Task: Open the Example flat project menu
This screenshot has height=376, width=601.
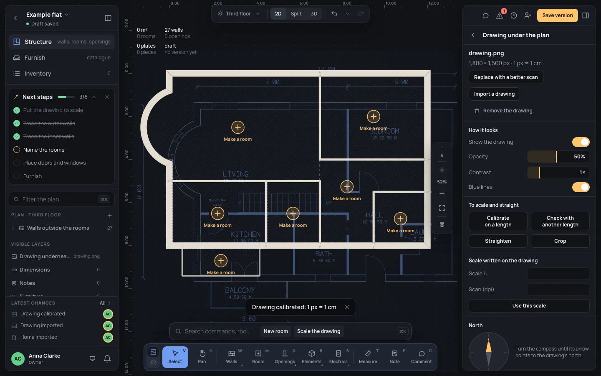Action: [47, 15]
